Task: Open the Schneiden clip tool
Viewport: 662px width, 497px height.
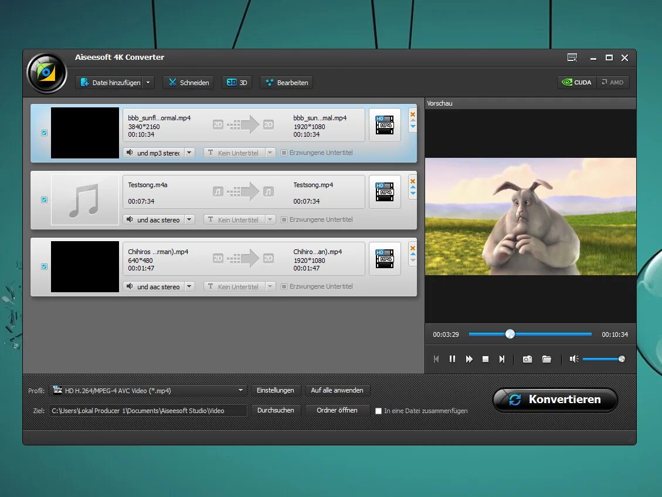Action: click(x=189, y=82)
